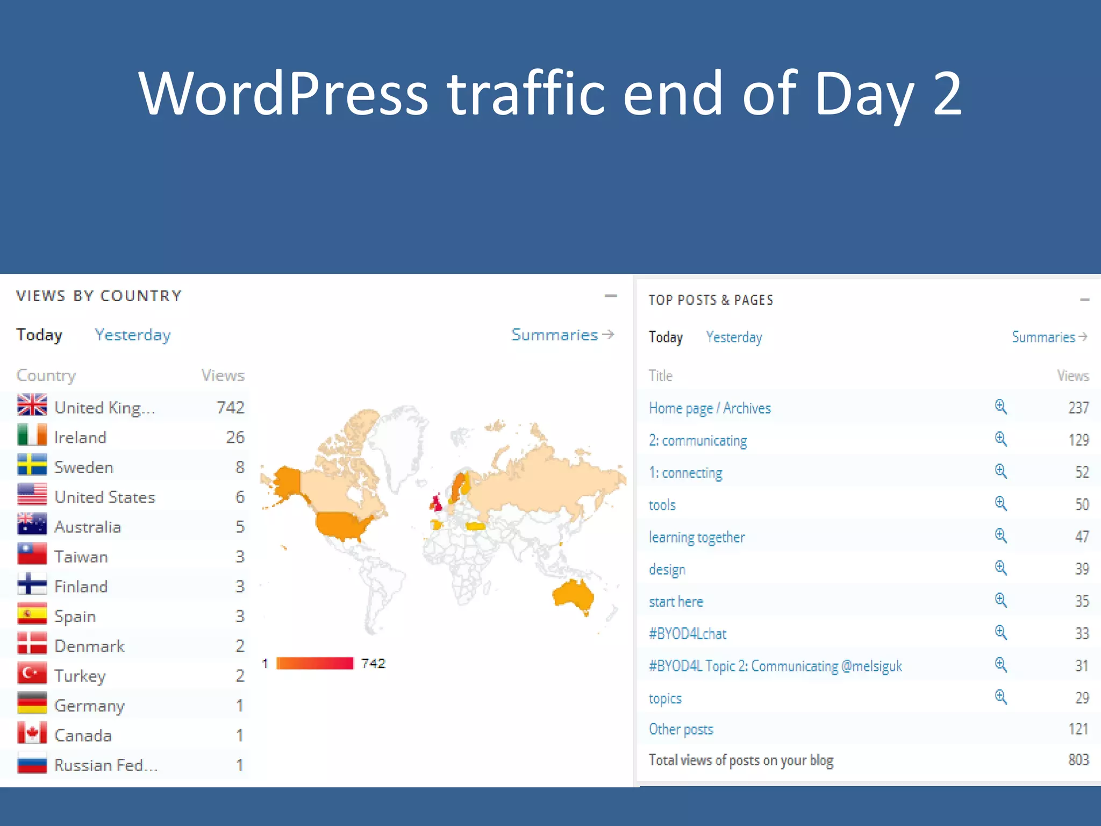Click Australia on the world map
Viewport: 1101px width, 826px height.
[x=573, y=596]
